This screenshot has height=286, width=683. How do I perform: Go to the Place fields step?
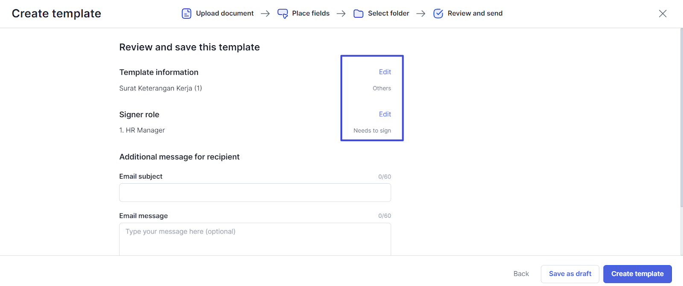point(311,13)
